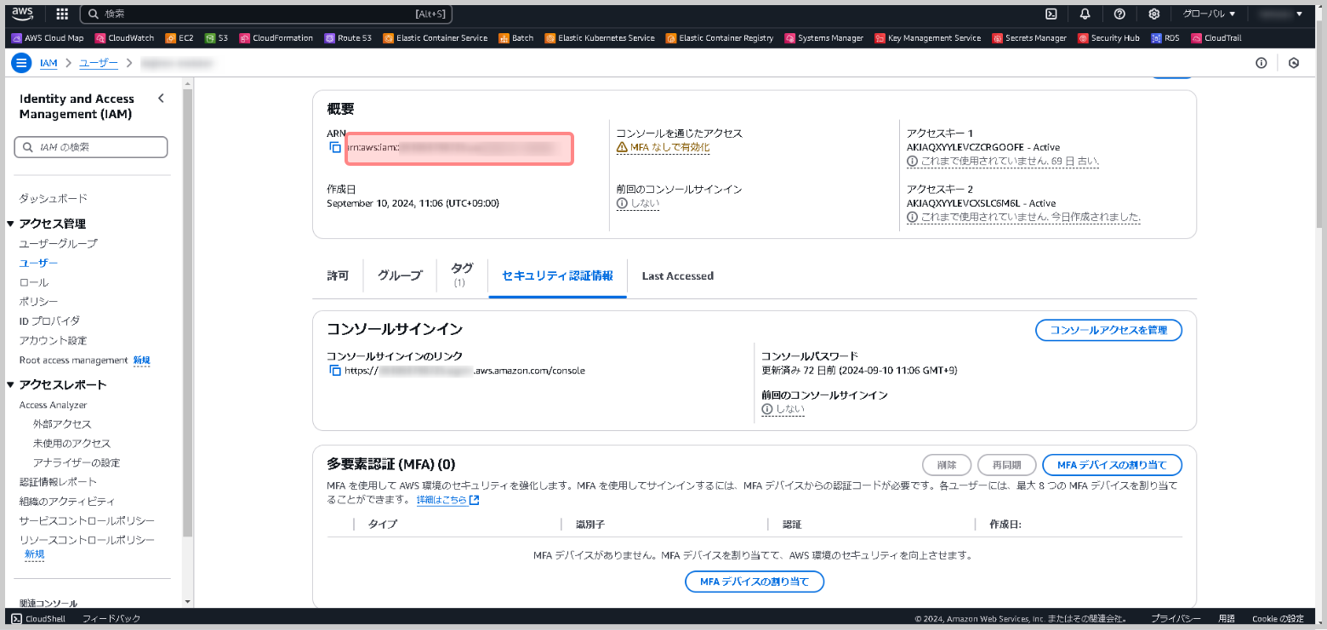Toggle the IAM side navigation hamburger
The image size is (1327, 630).
pos(22,63)
